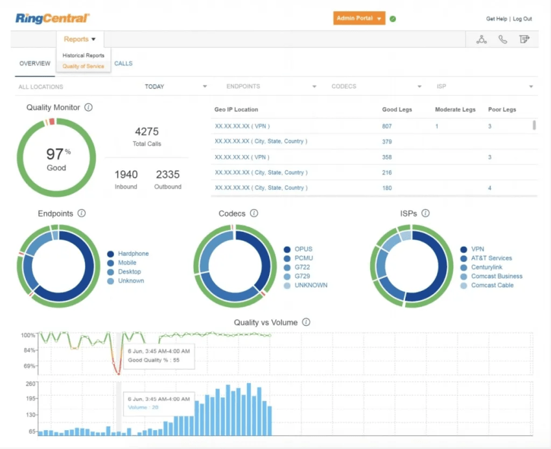Switch to the CALLS tab
This screenshot has width=551, height=449.
click(x=123, y=63)
